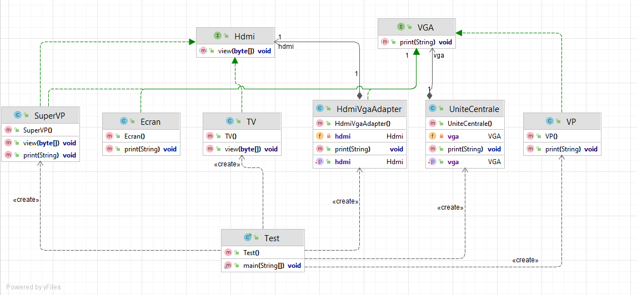Select the VP class header
This screenshot has height=295, width=637.
coord(562,121)
